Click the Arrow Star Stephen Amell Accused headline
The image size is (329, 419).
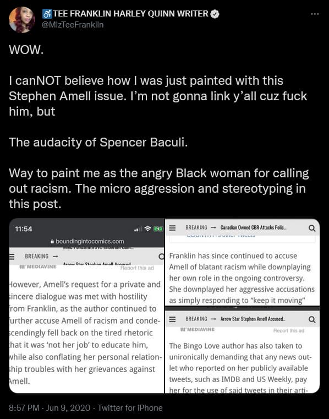point(253,319)
